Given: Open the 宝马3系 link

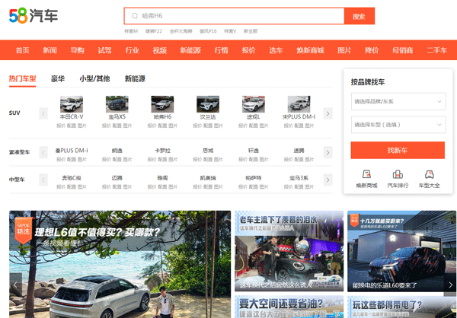Looking at the screenshot, I should tap(299, 178).
